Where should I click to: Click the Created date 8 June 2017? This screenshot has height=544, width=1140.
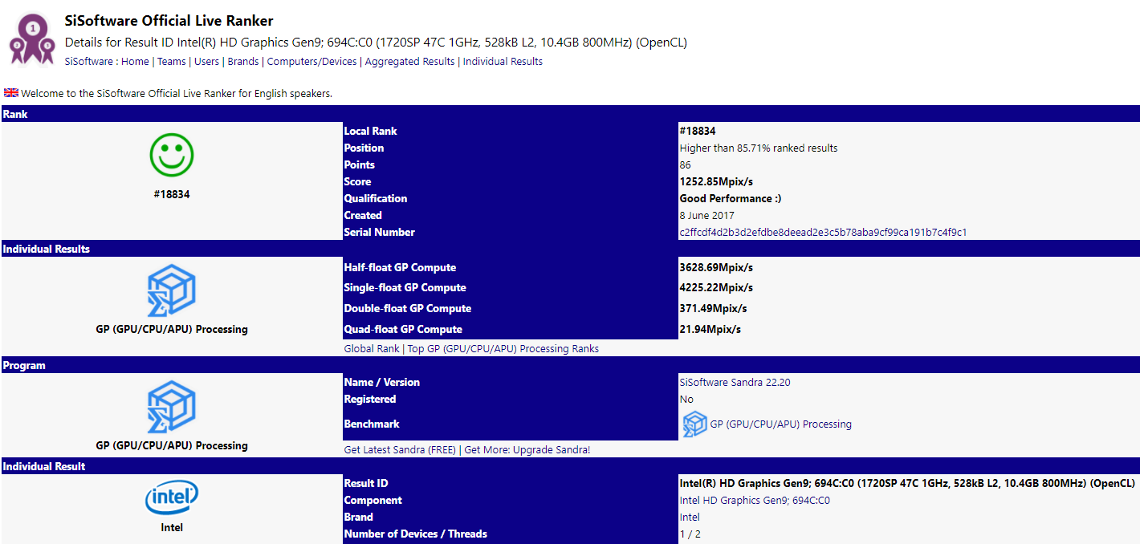(x=706, y=216)
